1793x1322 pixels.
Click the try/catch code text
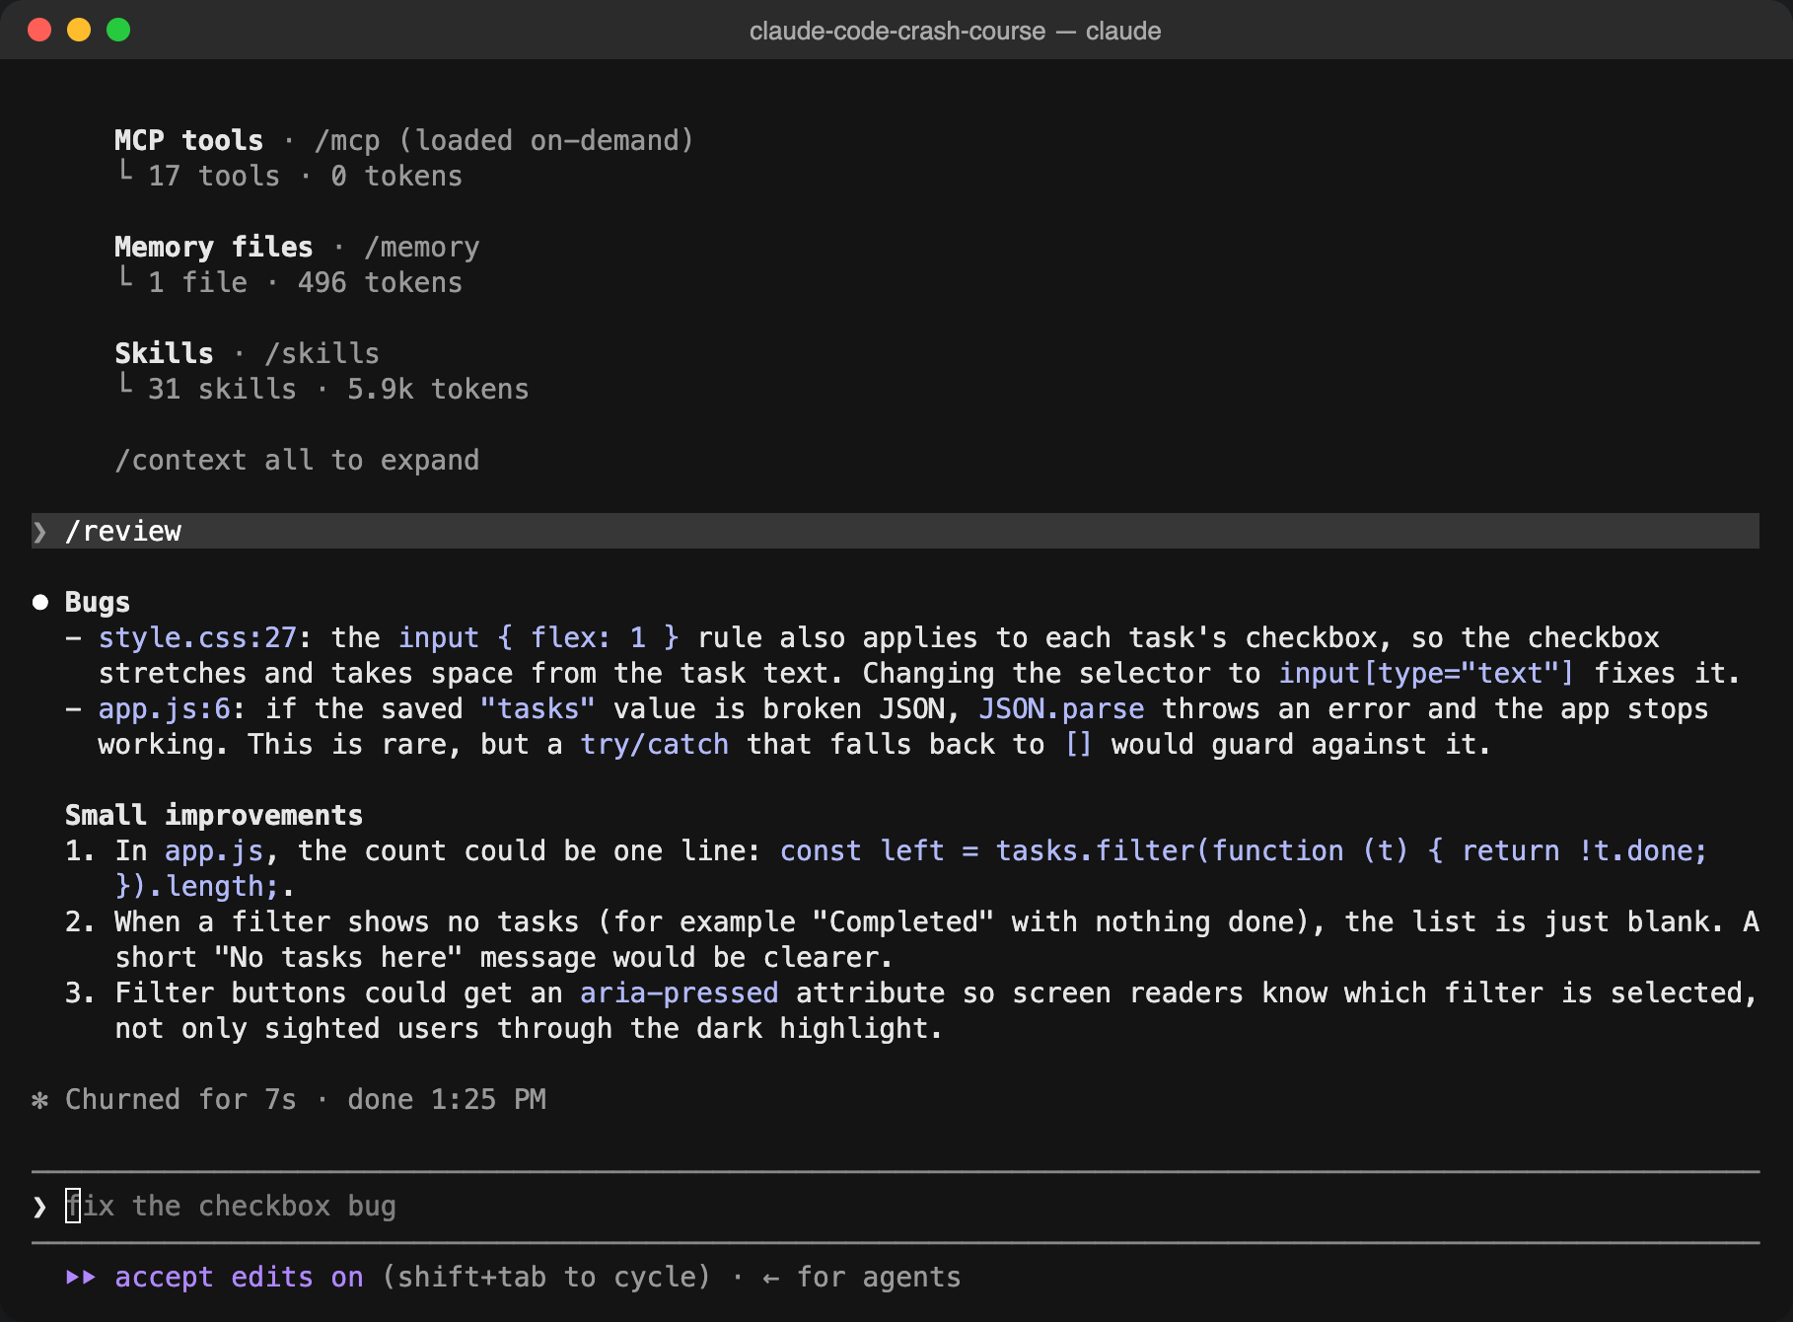coord(654,744)
